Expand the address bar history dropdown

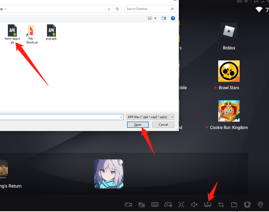109,9
